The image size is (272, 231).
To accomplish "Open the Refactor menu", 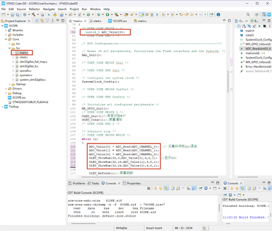I will coord(34,9).
